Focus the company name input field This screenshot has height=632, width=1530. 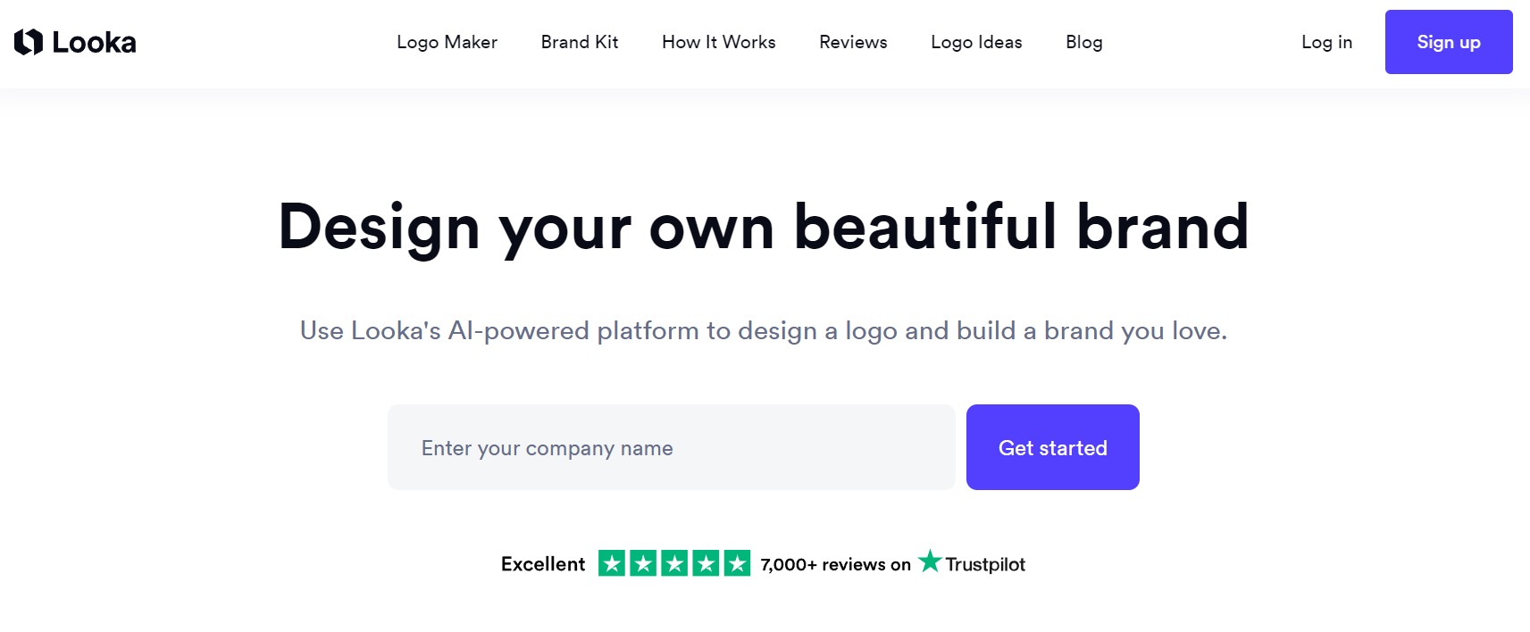(672, 447)
